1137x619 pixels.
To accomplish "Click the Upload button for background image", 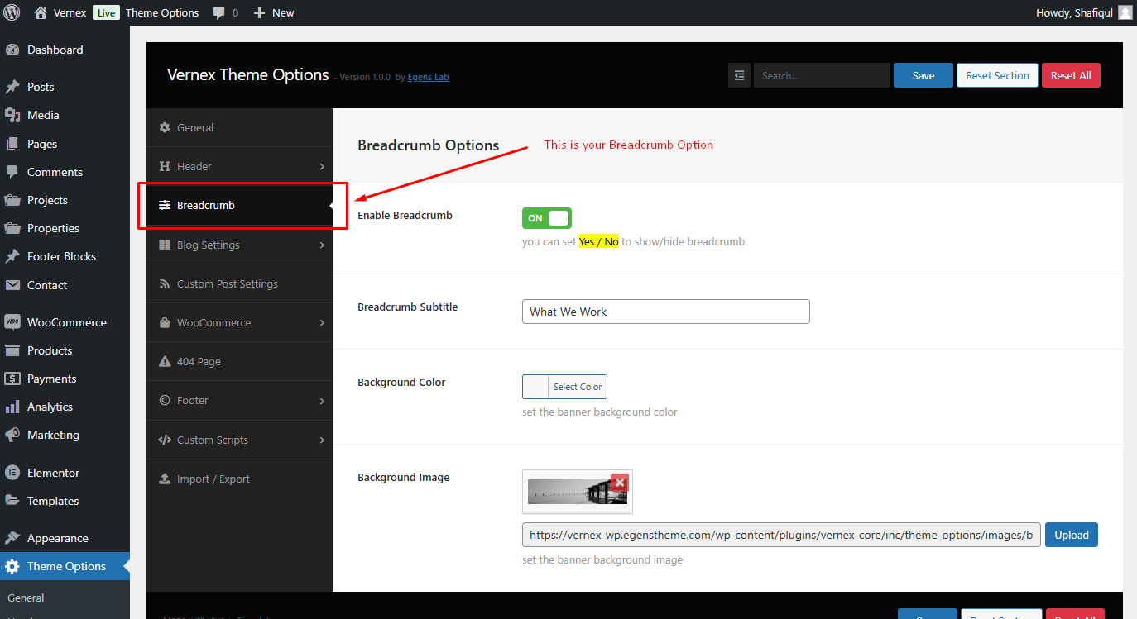I will tap(1071, 535).
